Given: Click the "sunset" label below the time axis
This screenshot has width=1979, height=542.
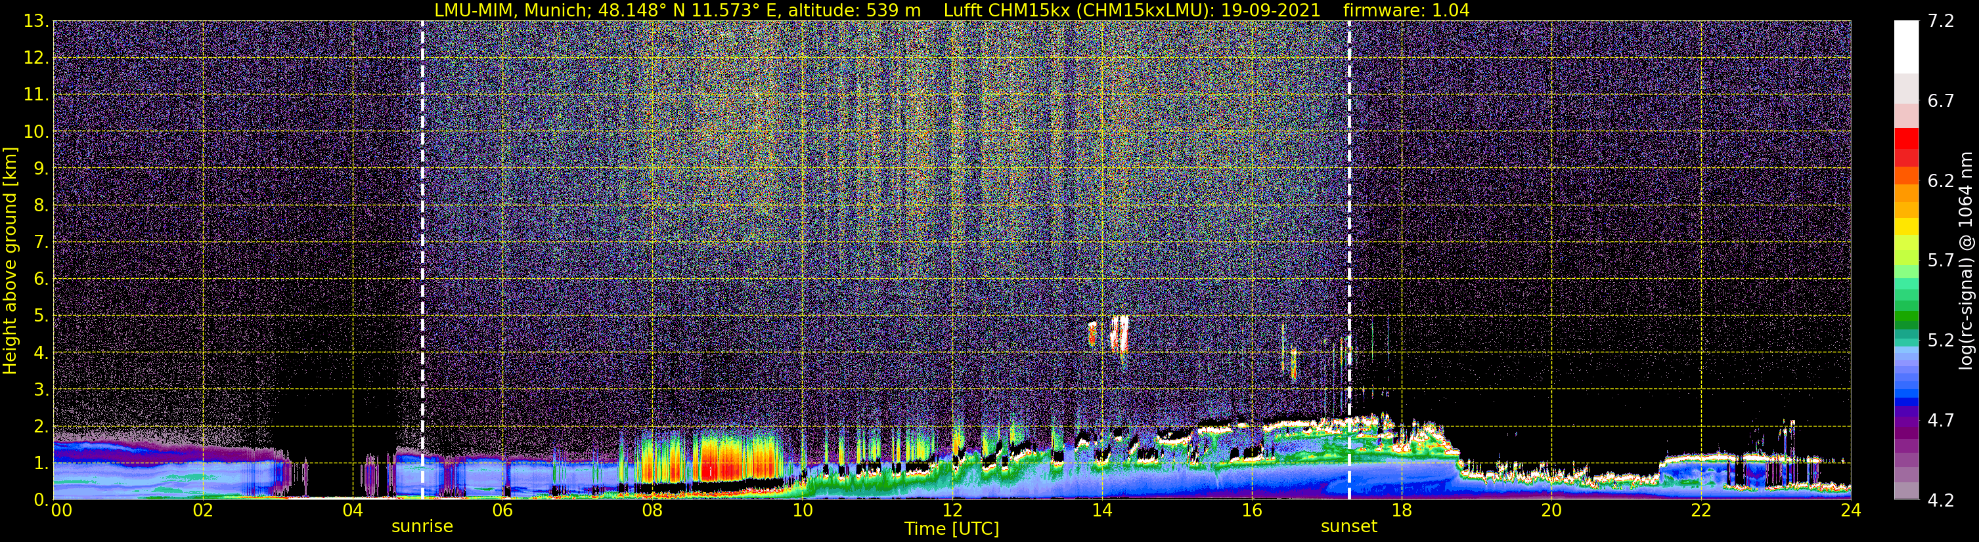Looking at the screenshot, I should [1349, 527].
